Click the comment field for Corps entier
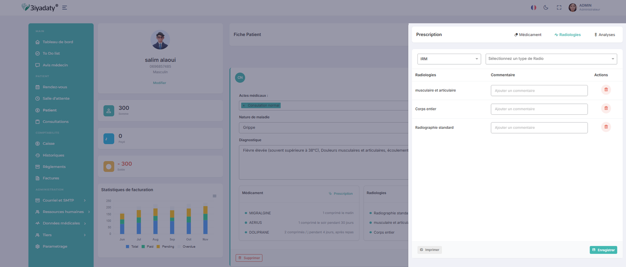626x267 pixels. 539,109
